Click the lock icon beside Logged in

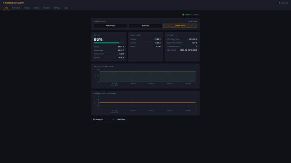pos(183,14)
